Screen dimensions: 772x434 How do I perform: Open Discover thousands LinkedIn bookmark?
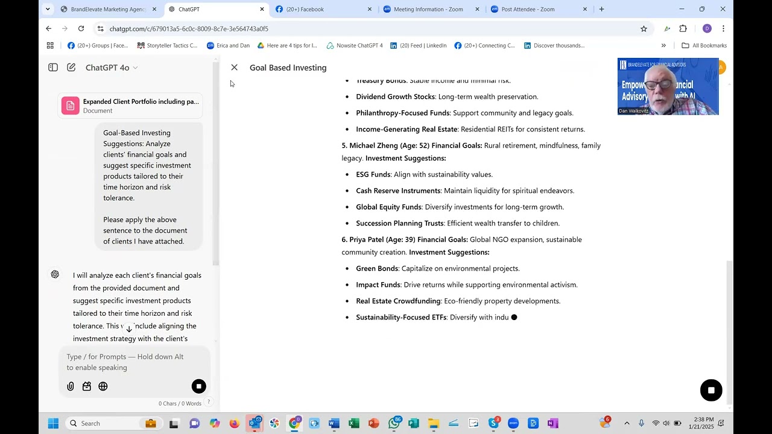(554, 45)
